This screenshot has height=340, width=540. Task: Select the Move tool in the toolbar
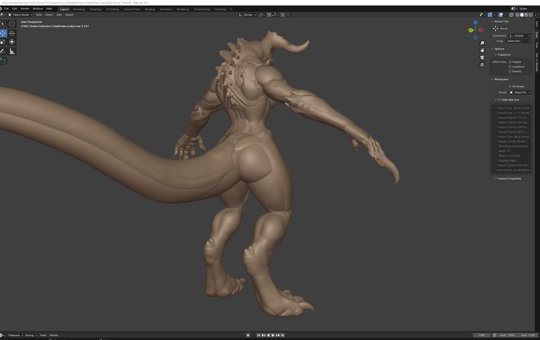4,33
